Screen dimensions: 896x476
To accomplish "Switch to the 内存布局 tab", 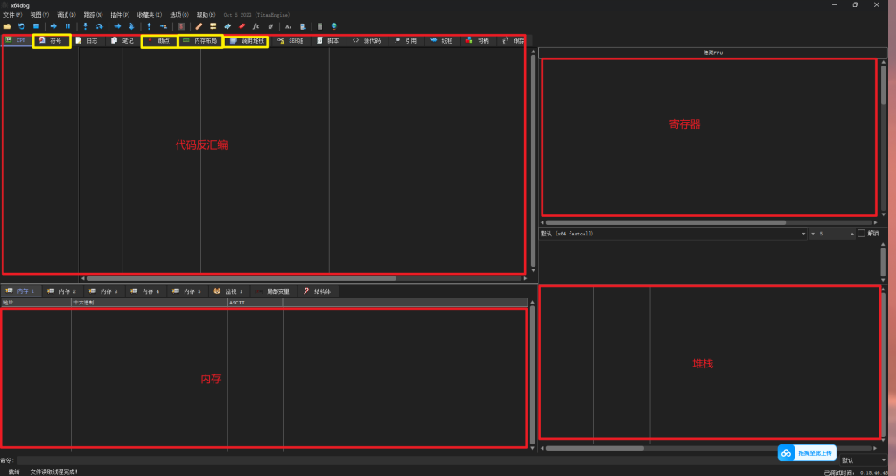I will tap(200, 41).
